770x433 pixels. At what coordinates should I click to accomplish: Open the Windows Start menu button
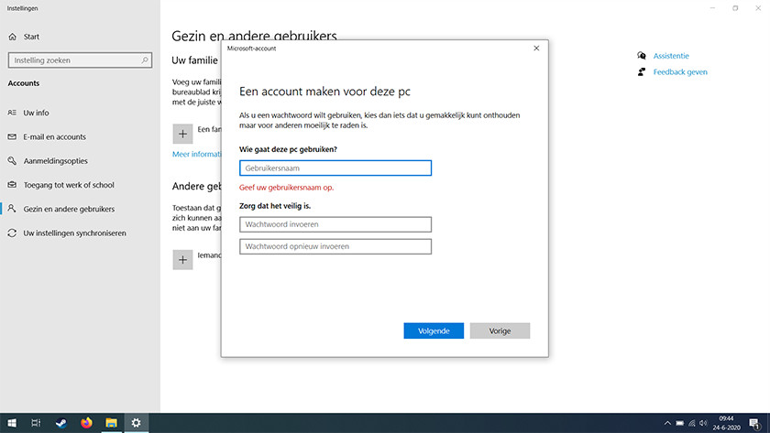point(11,423)
